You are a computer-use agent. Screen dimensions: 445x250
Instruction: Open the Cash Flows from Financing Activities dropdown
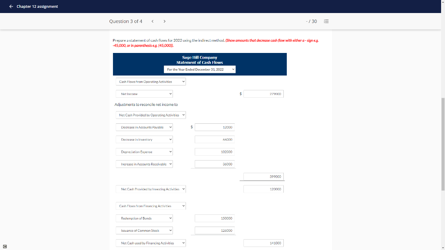[x=150, y=206]
